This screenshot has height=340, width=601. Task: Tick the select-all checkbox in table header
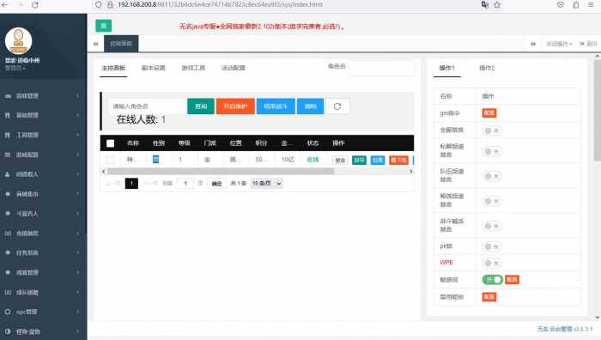(x=110, y=143)
